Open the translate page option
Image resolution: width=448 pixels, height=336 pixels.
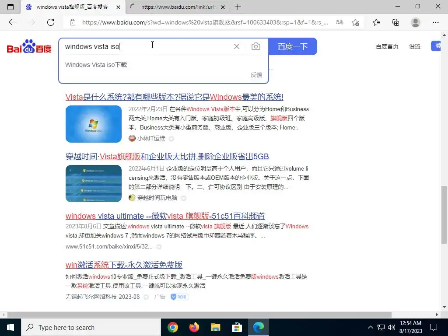click(339, 22)
